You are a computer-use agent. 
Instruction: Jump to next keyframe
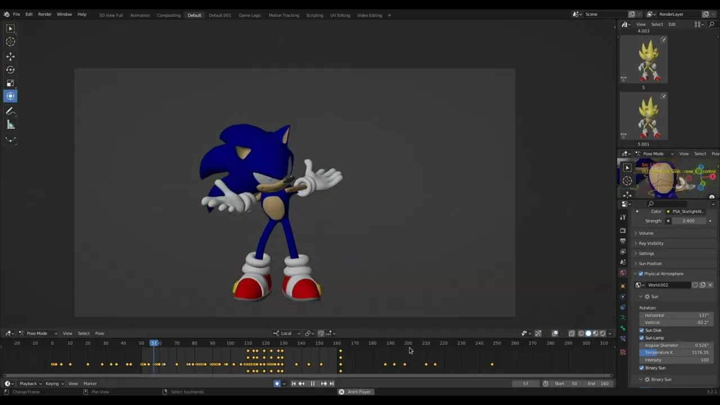click(323, 384)
